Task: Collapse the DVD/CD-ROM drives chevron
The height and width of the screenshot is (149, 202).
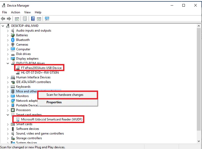Action: (x=8, y=63)
